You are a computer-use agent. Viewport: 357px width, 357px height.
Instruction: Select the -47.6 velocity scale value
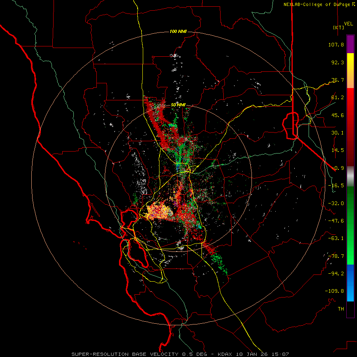[x=336, y=221]
